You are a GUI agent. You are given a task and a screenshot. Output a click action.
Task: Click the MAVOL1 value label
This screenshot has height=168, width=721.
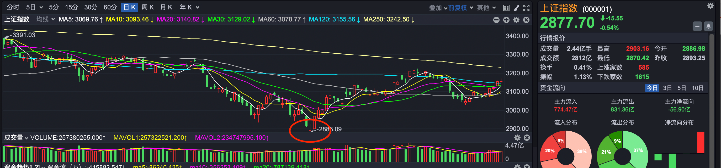click(x=150, y=138)
